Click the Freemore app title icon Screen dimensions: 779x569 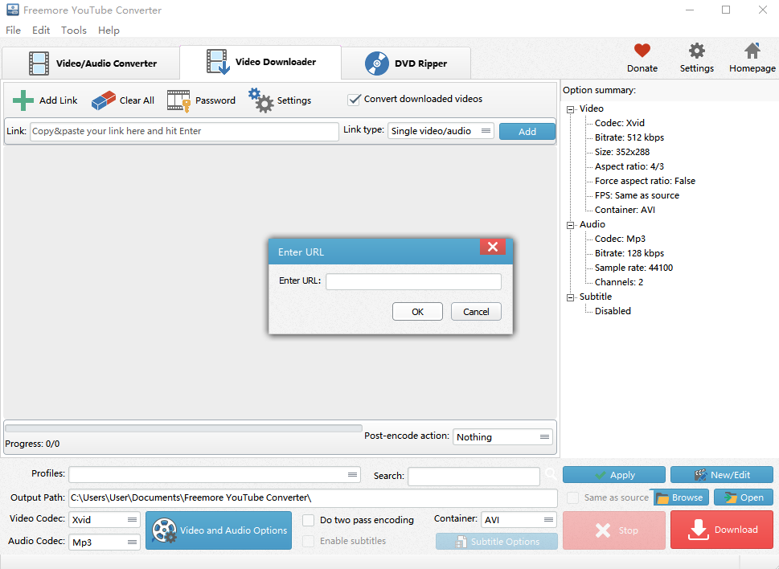pyautogui.click(x=12, y=10)
